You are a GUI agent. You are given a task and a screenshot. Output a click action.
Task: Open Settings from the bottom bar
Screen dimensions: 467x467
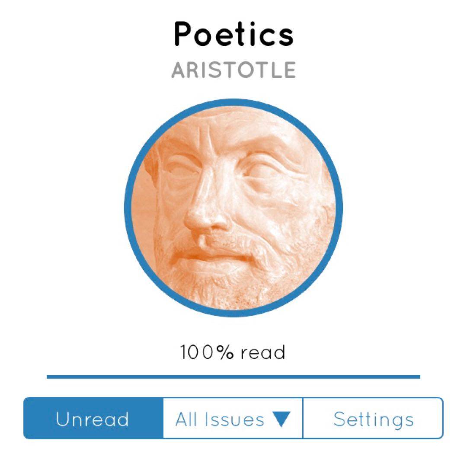pos(373,418)
